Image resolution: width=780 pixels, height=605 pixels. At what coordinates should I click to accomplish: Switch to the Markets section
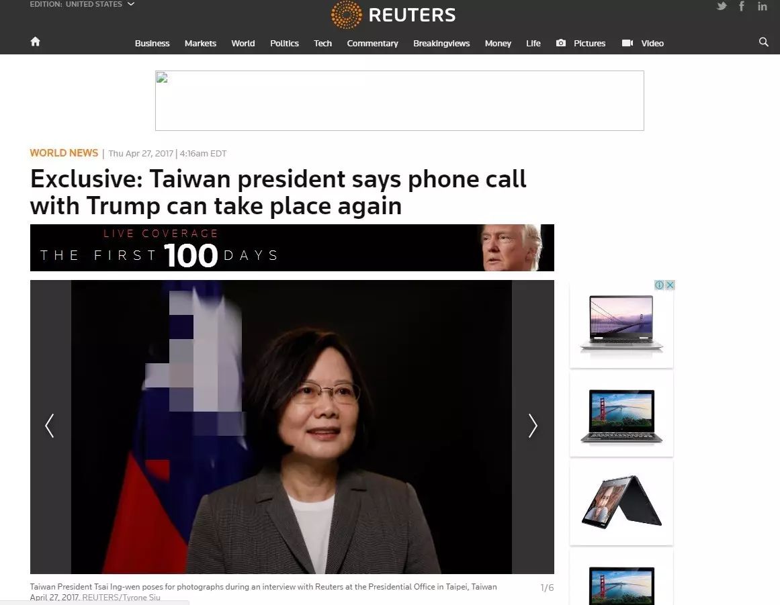coord(200,43)
